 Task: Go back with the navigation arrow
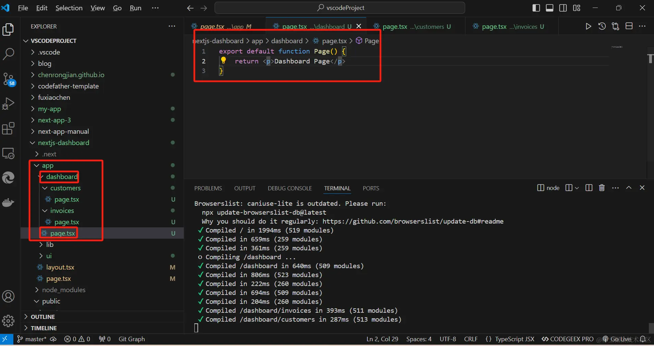pos(191,8)
